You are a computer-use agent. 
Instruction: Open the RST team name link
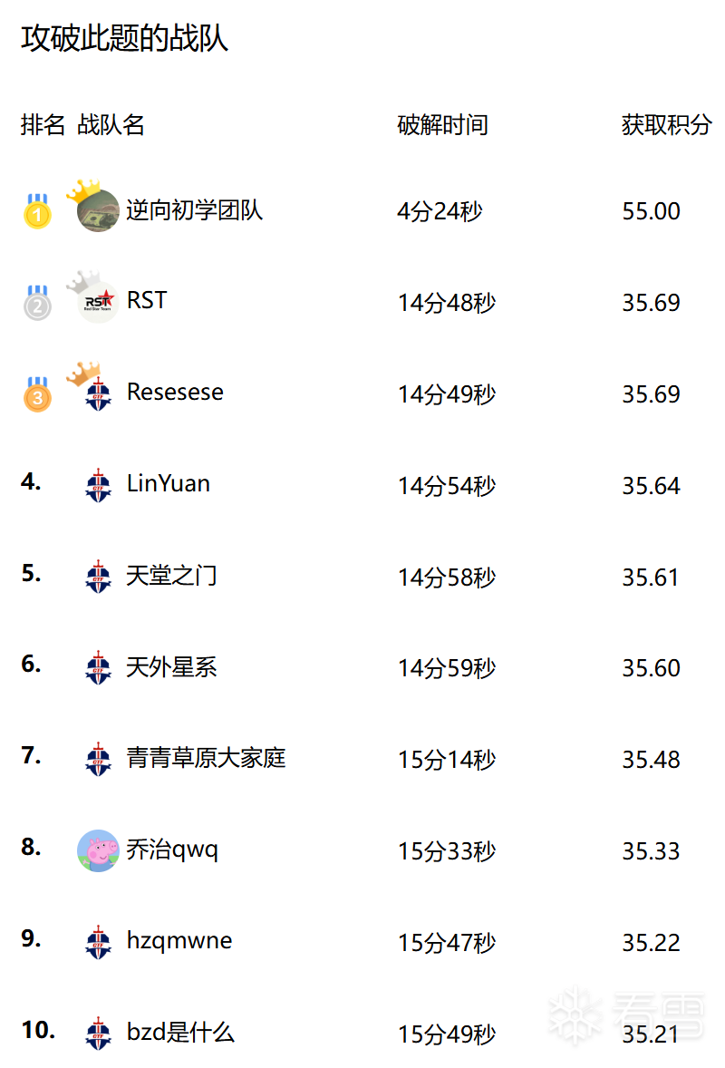[147, 300]
